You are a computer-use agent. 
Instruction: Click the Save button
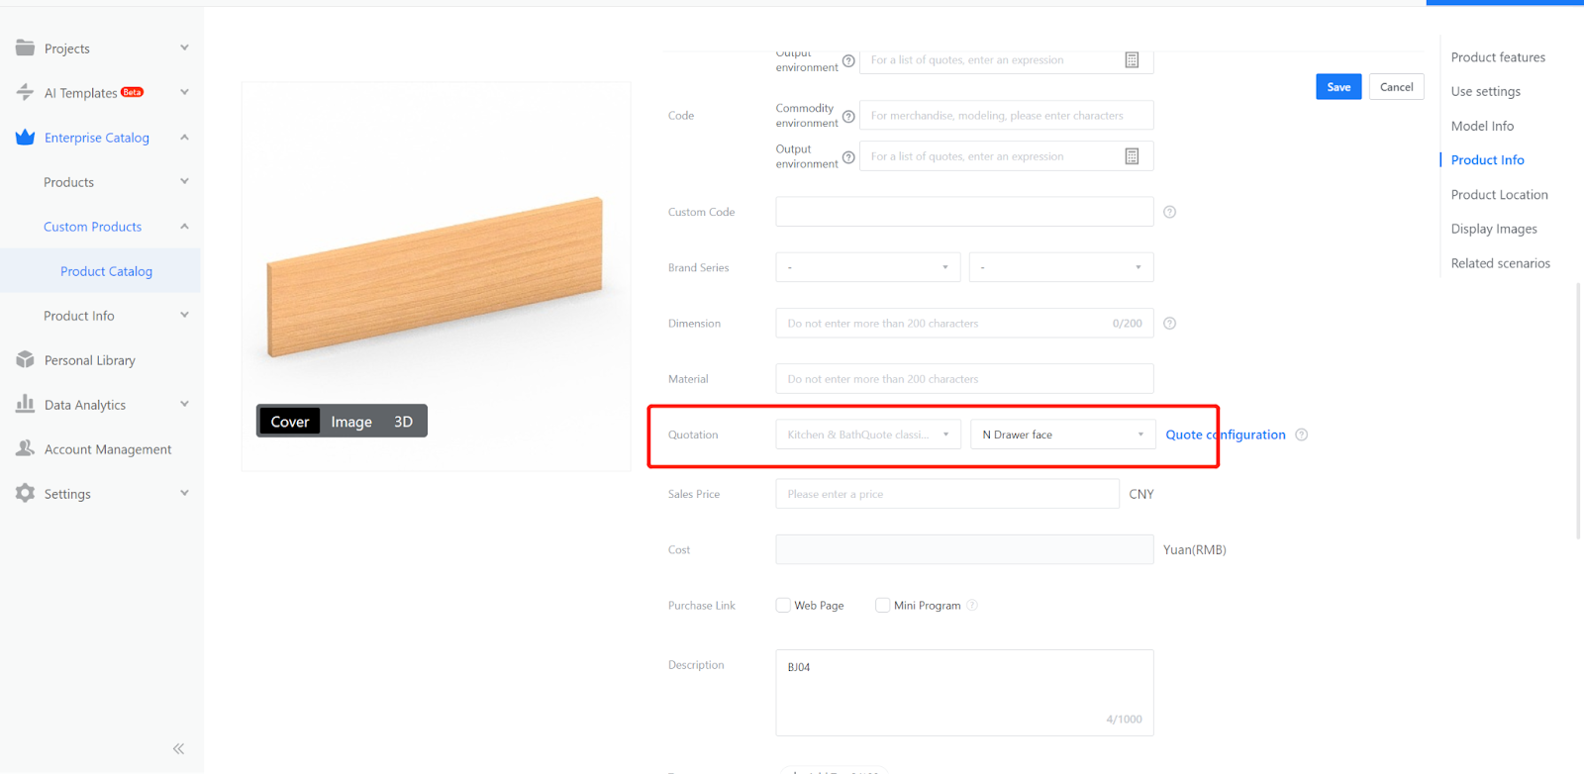click(x=1338, y=87)
